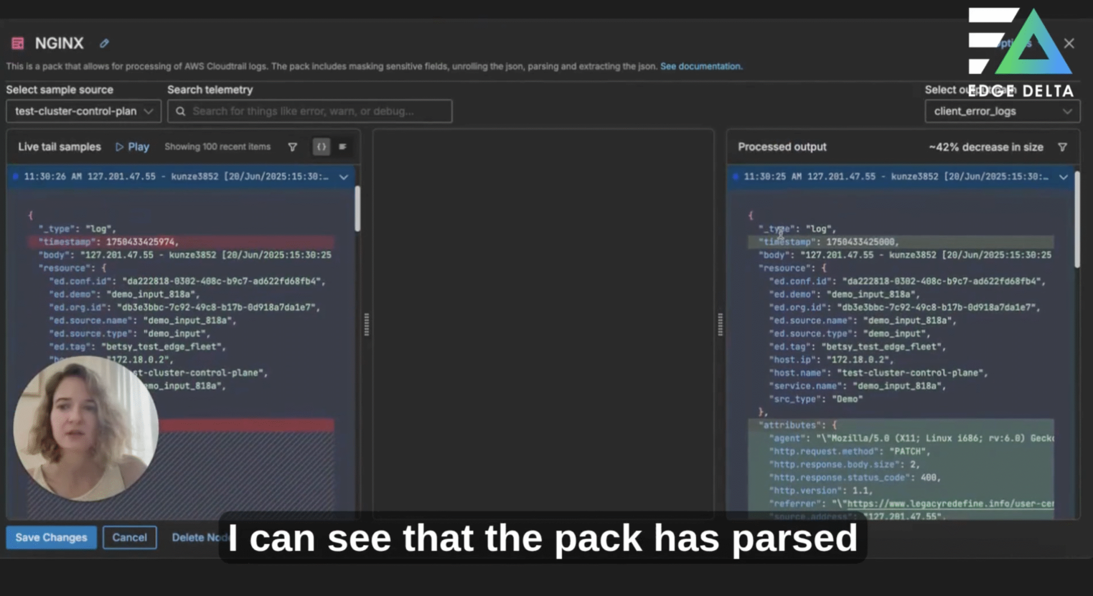Edit the pack name using the pencil icon
This screenshot has height=596, width=1093.
(104, 43)
